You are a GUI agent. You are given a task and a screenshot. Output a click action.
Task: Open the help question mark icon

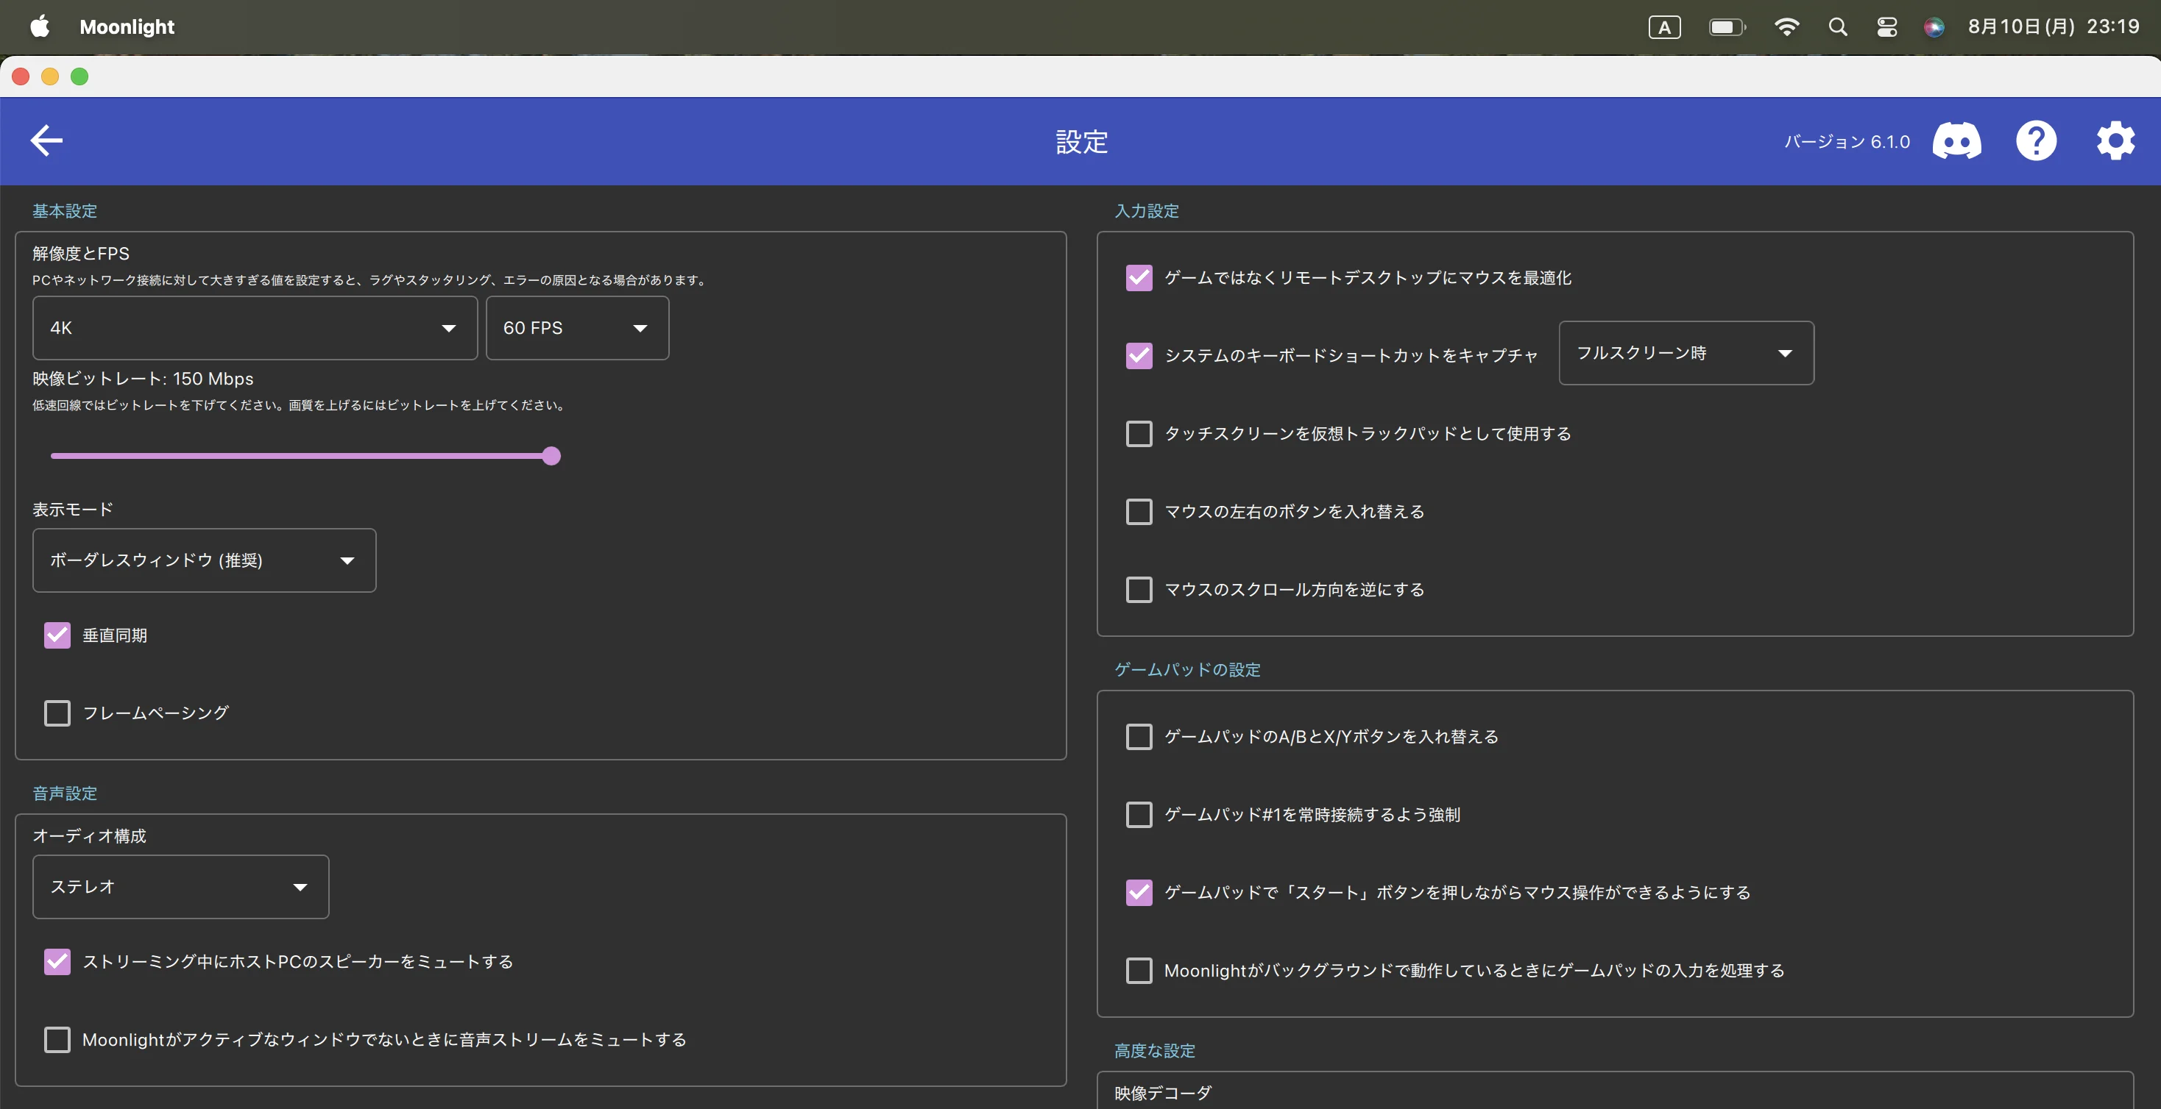[2036, 140]
